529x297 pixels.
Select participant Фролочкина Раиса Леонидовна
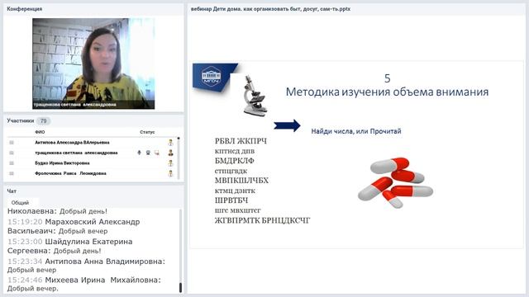pyautogui.click(x=70, y=173)
